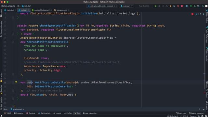The height and width of the screenshot is (117, 208).
Task: Click the lib breadcrumb folder
Action: pyautogui.click(x=18, y=6)
